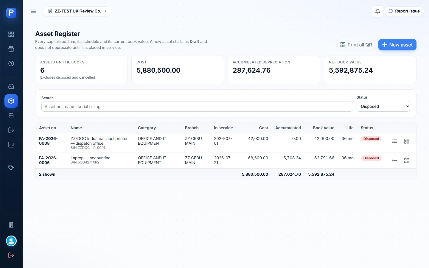
Task: Open the bar chart reports icon
Action: (11, 145)
